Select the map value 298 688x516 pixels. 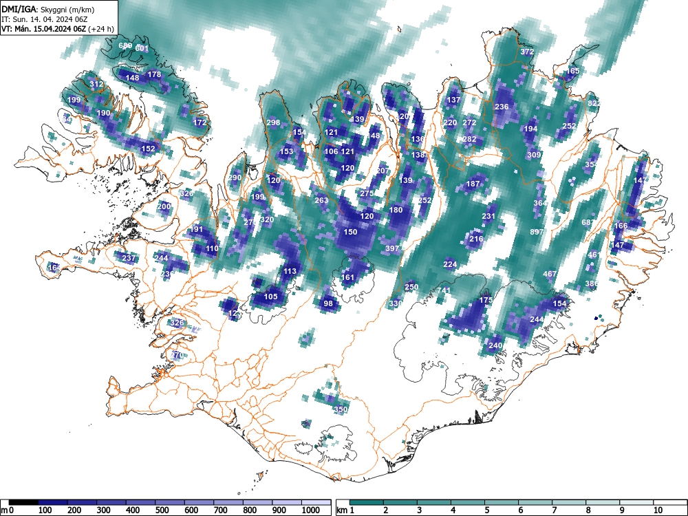tap(273, 122)
